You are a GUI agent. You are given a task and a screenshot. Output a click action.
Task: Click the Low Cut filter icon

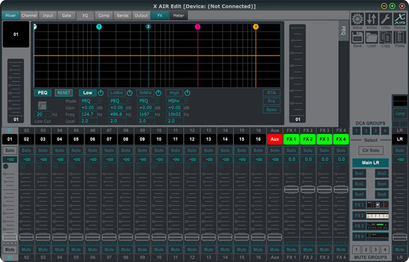tap(43, 105)
